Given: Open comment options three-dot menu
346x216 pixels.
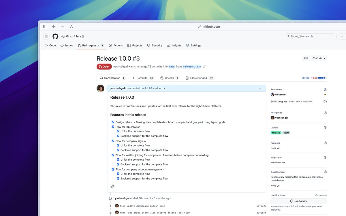Looking at the screenshot, I should 261,88.
